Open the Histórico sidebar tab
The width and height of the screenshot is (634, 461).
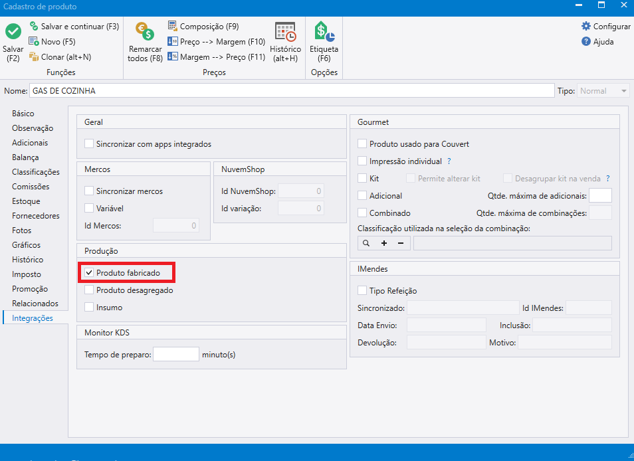point(27,259)
